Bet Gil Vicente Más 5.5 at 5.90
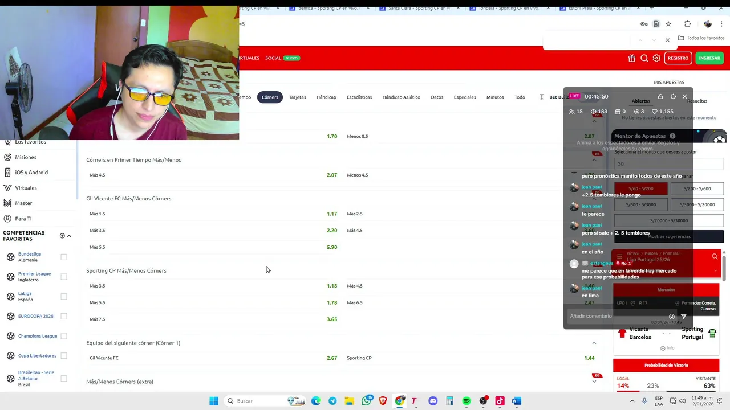730x410 pixels. point(213,247)
